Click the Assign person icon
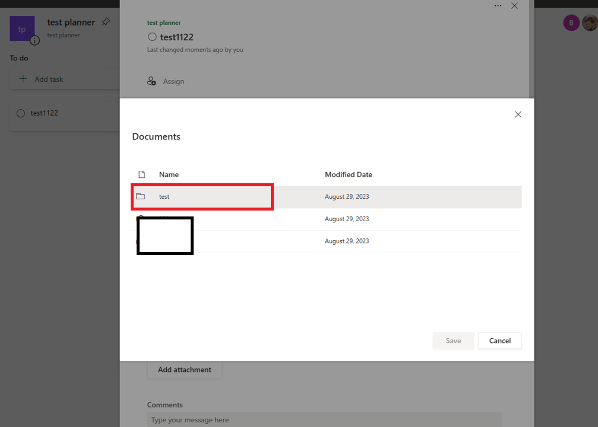The height and width of the screenshot is (427, 598). coord(151,81)
